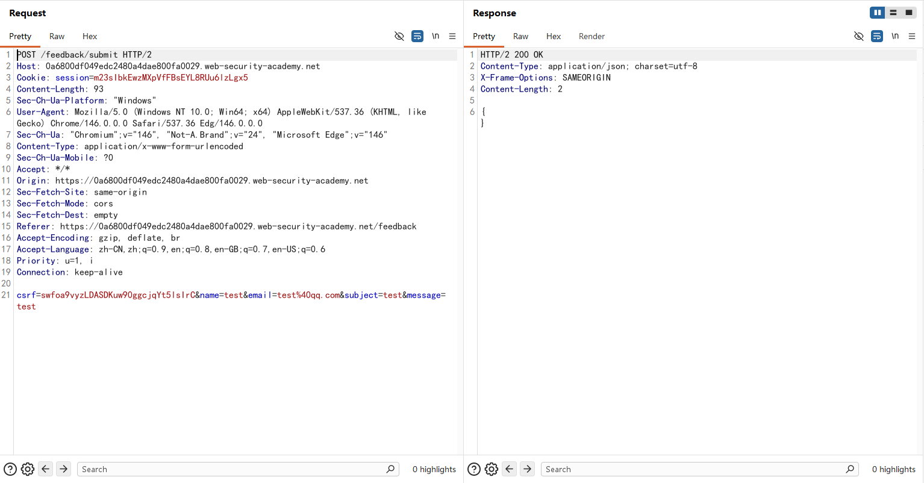The width and height of the screenshot is (924, 483).
Task: Open Response panel help icon
Action: 474,469
